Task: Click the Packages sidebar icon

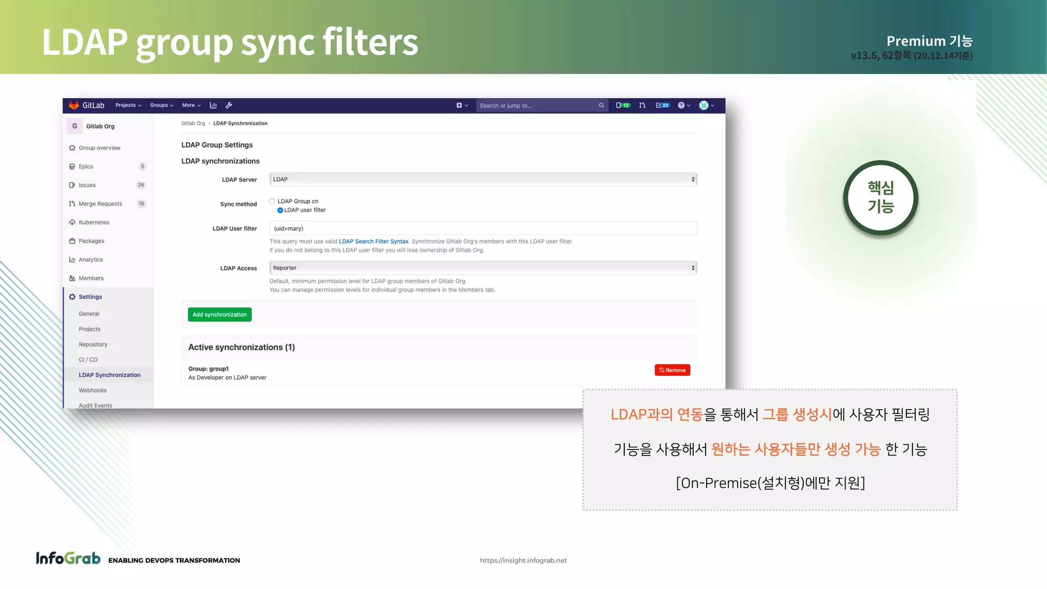Action: coord(72,241)
